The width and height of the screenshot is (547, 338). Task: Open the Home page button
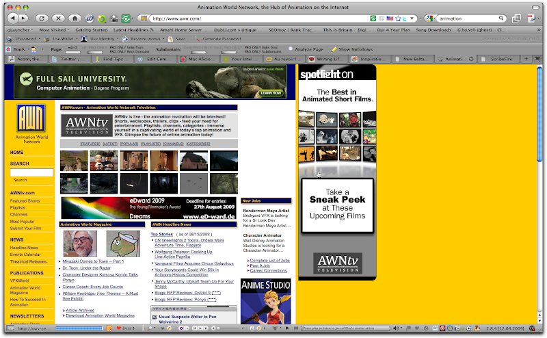pyautogui.click(x=75, y=18)
